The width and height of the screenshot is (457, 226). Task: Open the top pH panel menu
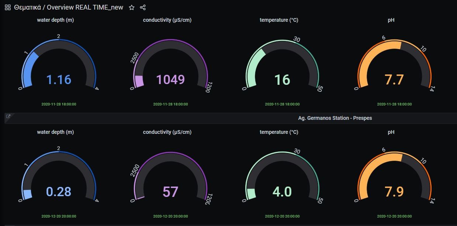point(391,20)
